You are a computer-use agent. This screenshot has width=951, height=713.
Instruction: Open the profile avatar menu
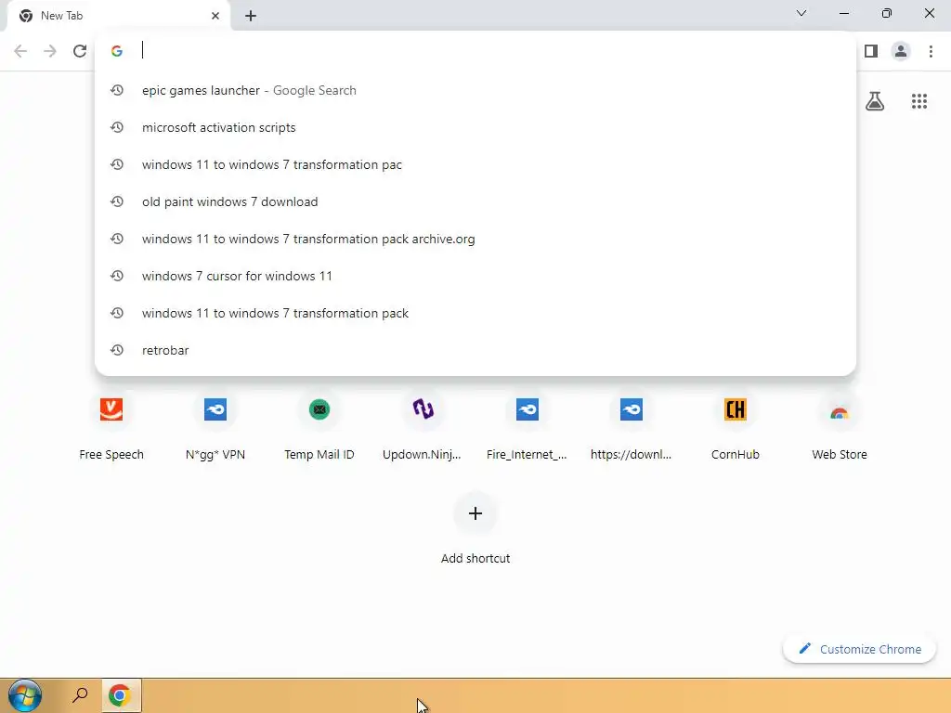coord(901,51)
